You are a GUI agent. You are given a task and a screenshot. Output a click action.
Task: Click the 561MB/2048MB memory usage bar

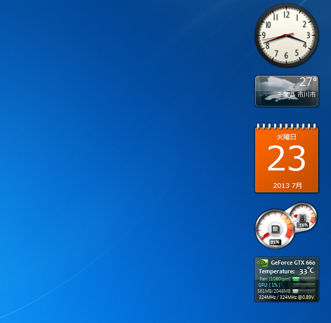click(303, 291)
